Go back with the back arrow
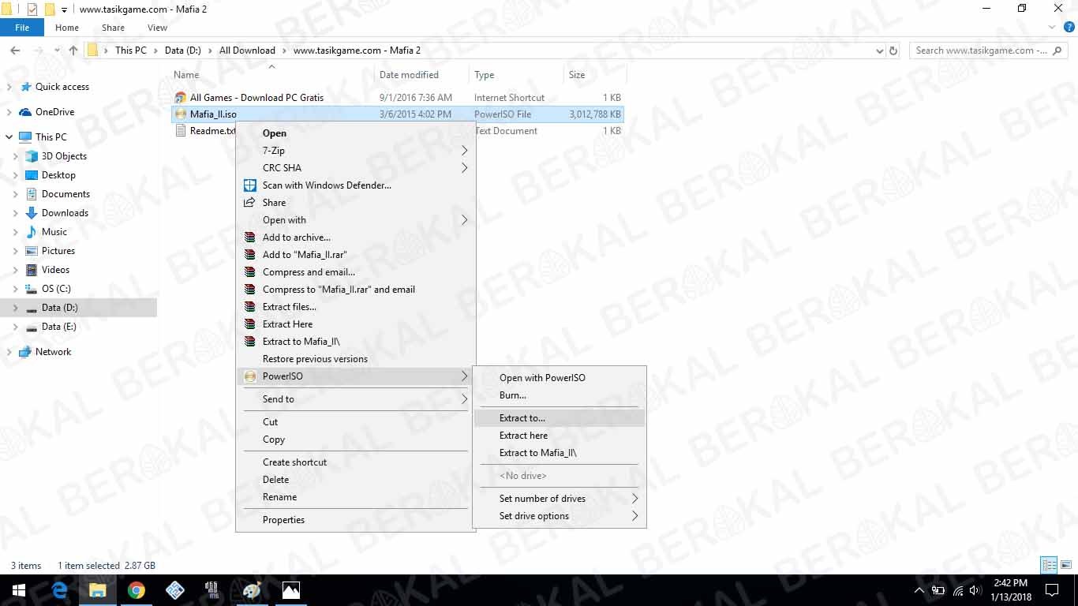The image size is (1078, 606). point(15,50)
